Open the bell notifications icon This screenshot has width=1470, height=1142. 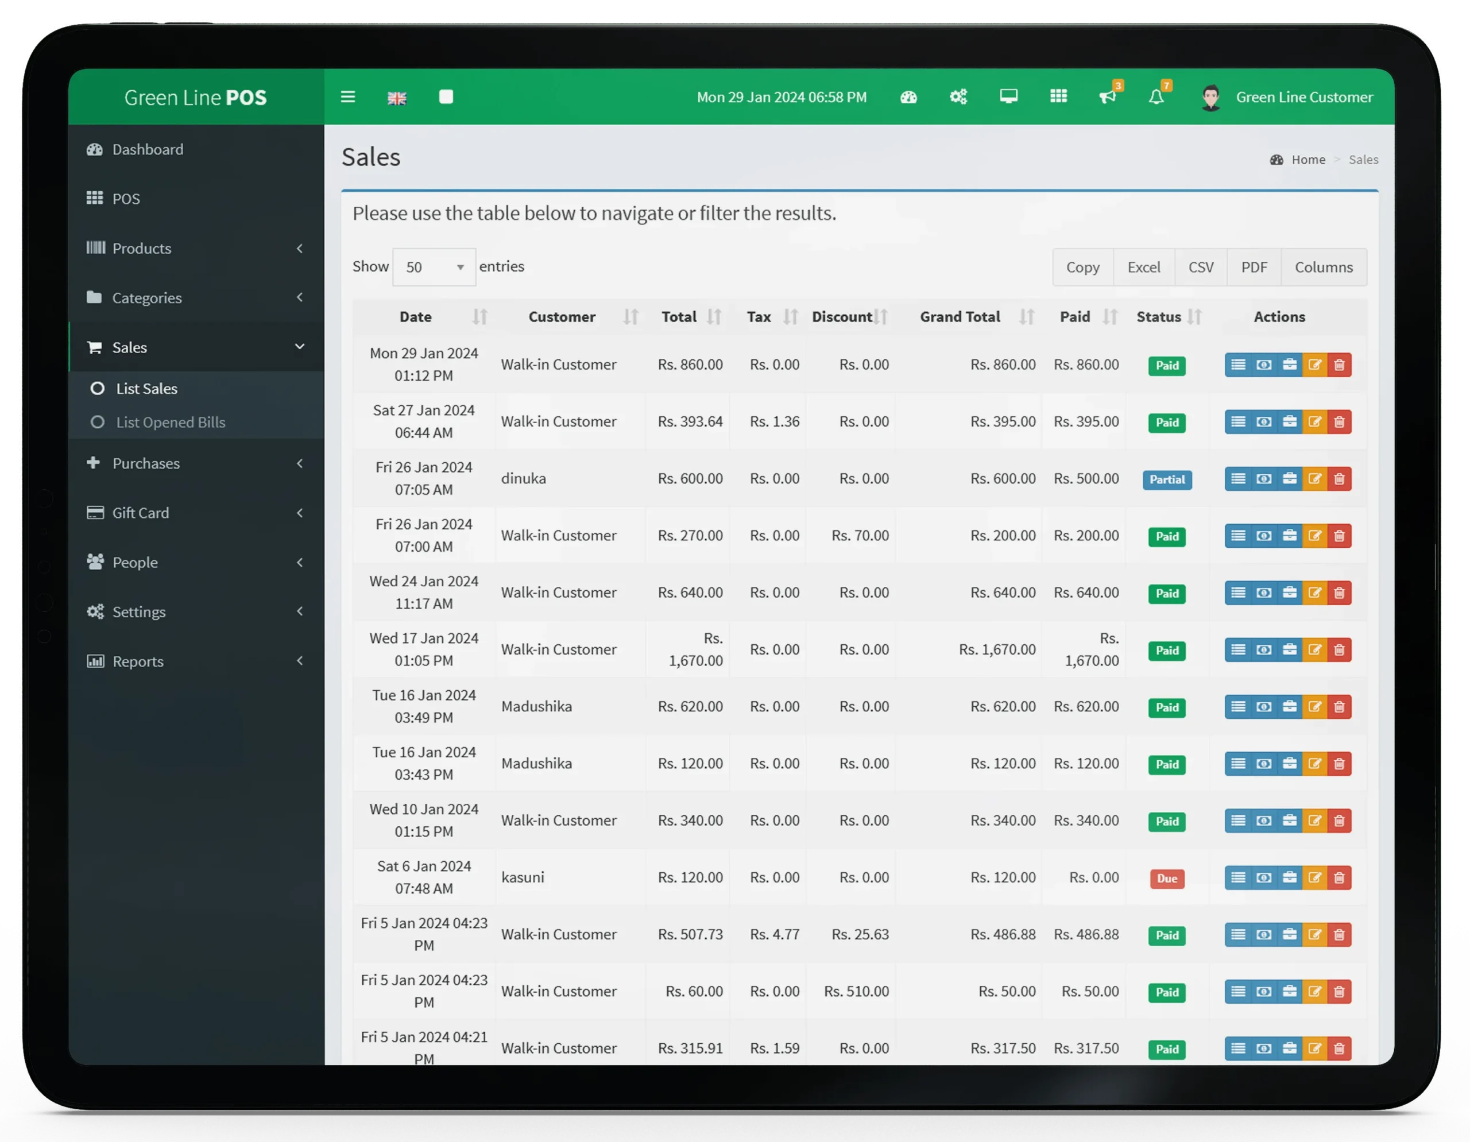pos(1156,97)
